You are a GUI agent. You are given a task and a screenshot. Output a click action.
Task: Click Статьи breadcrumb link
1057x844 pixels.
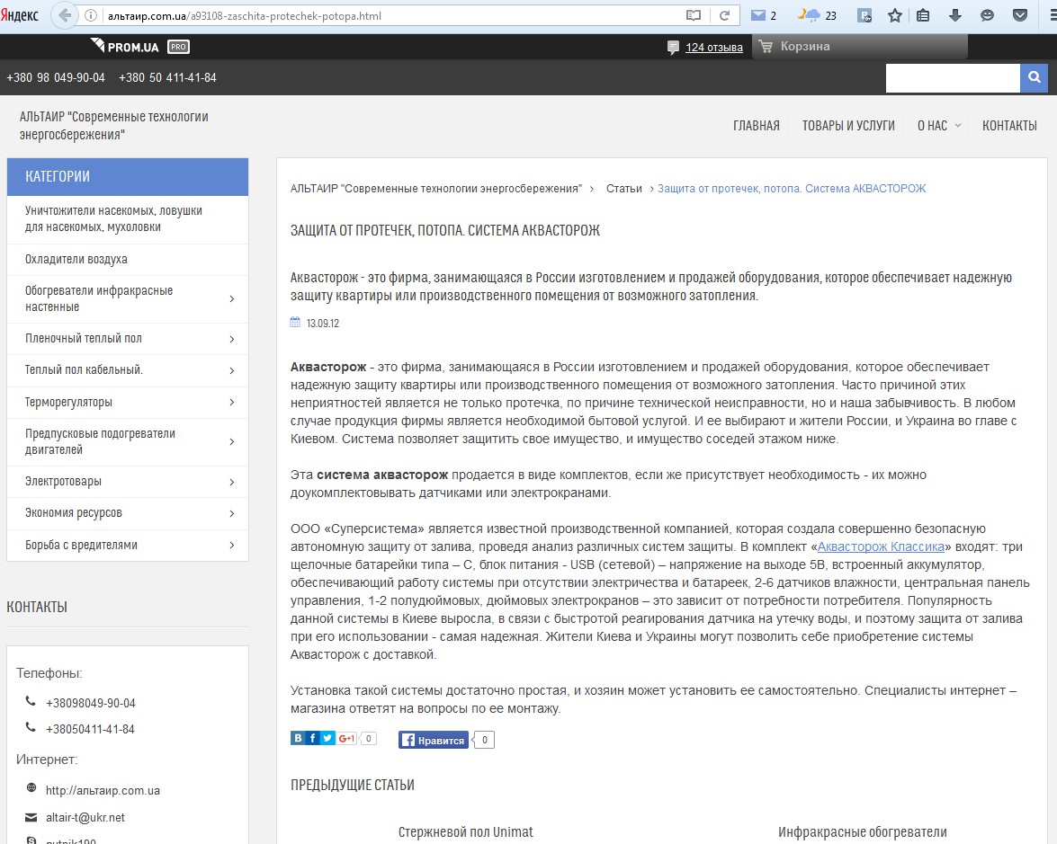[623, 189]
